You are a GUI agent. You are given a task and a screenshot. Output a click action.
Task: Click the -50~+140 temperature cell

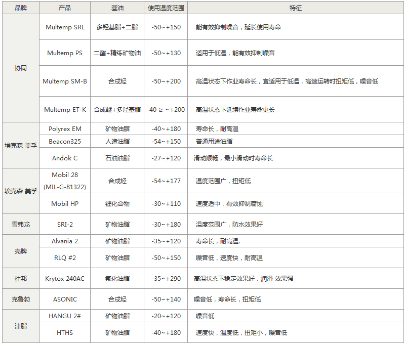(x=166, y=299)
